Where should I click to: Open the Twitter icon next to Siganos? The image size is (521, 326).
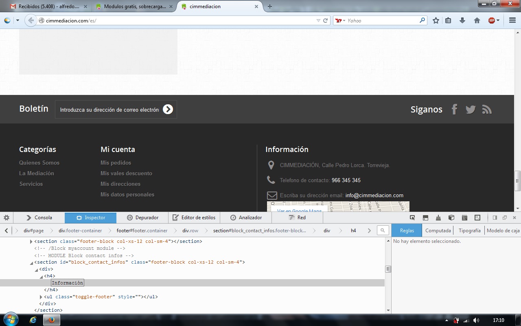tap(471, 109)
